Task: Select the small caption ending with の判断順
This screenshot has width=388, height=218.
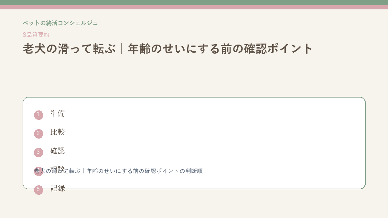Action: pyautogui.click(x=118, y=171)
